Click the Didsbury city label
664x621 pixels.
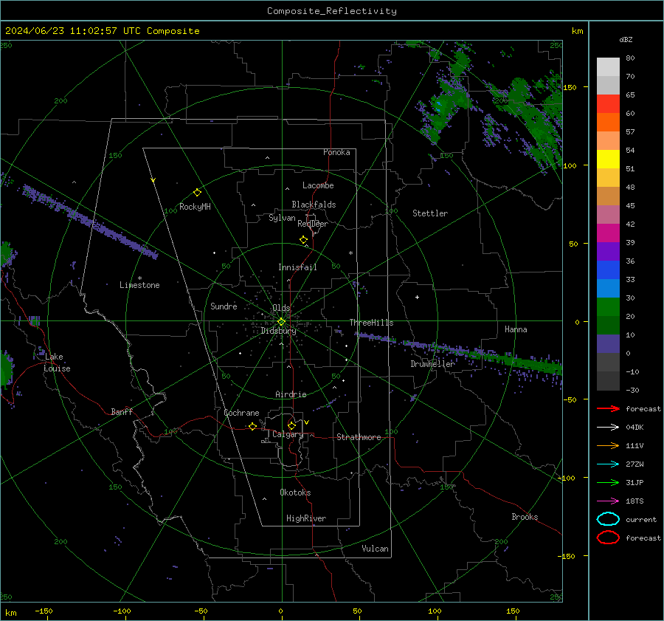click(278, 331)
